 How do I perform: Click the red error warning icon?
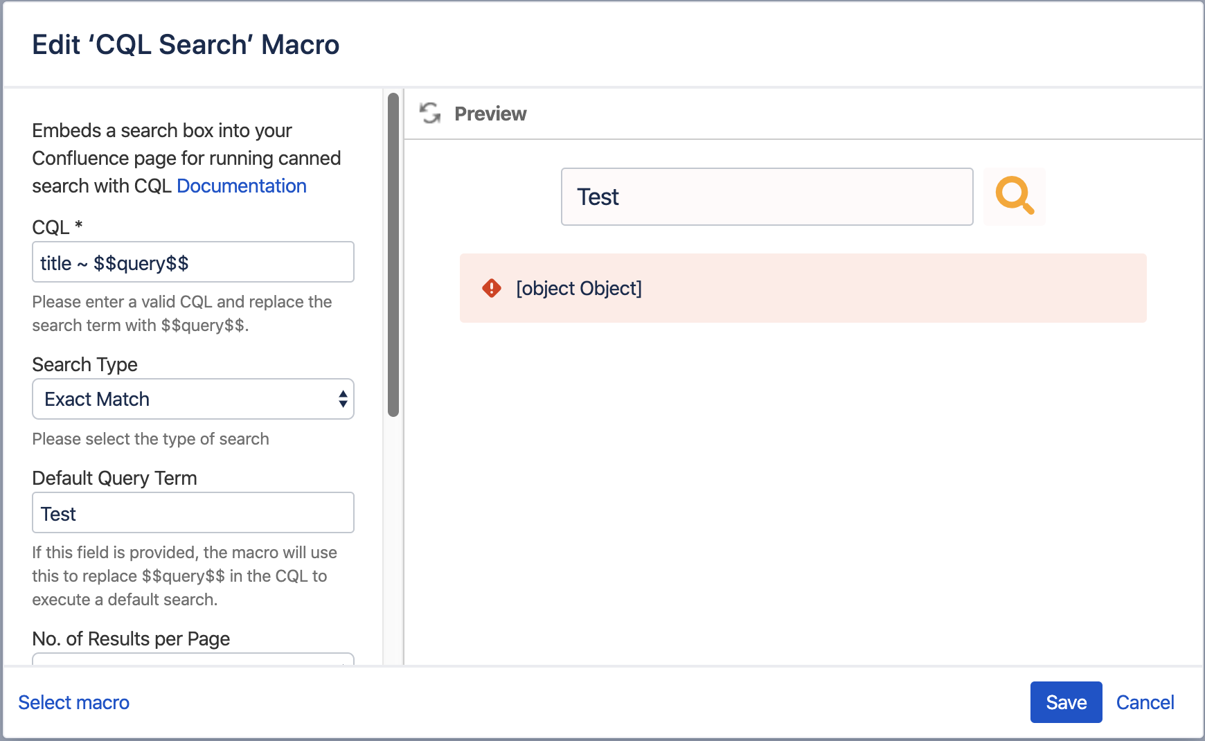[x=492, y=288]
